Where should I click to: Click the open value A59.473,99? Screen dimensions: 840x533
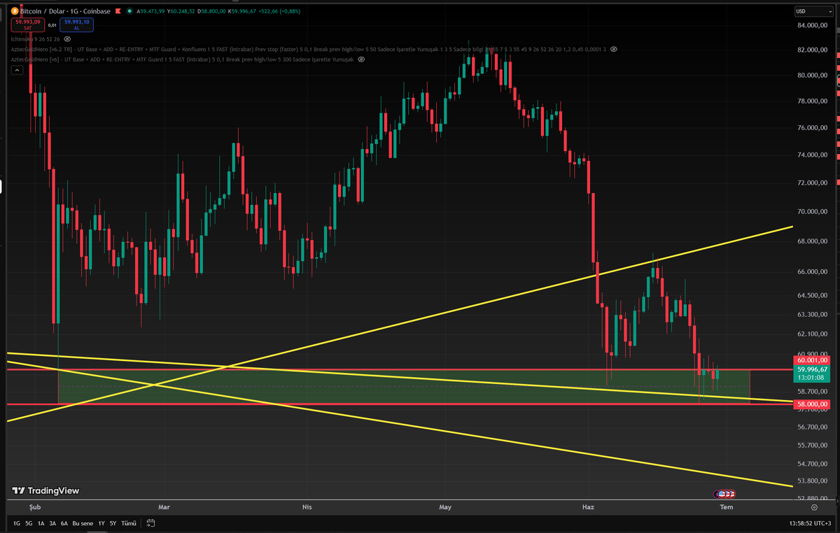151,12
